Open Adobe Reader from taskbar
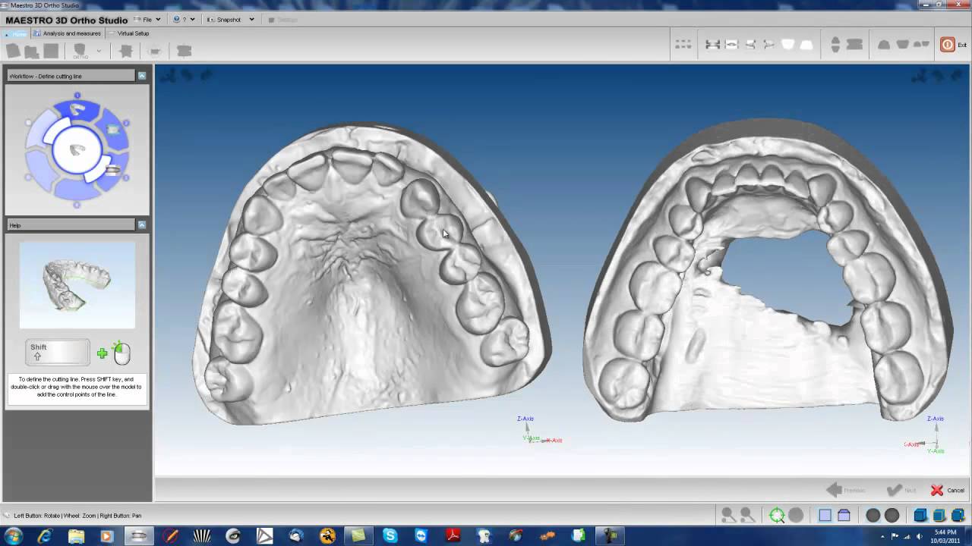Image resolution: width=972 pixels, height=546 pixels. [x=453, y=536]
